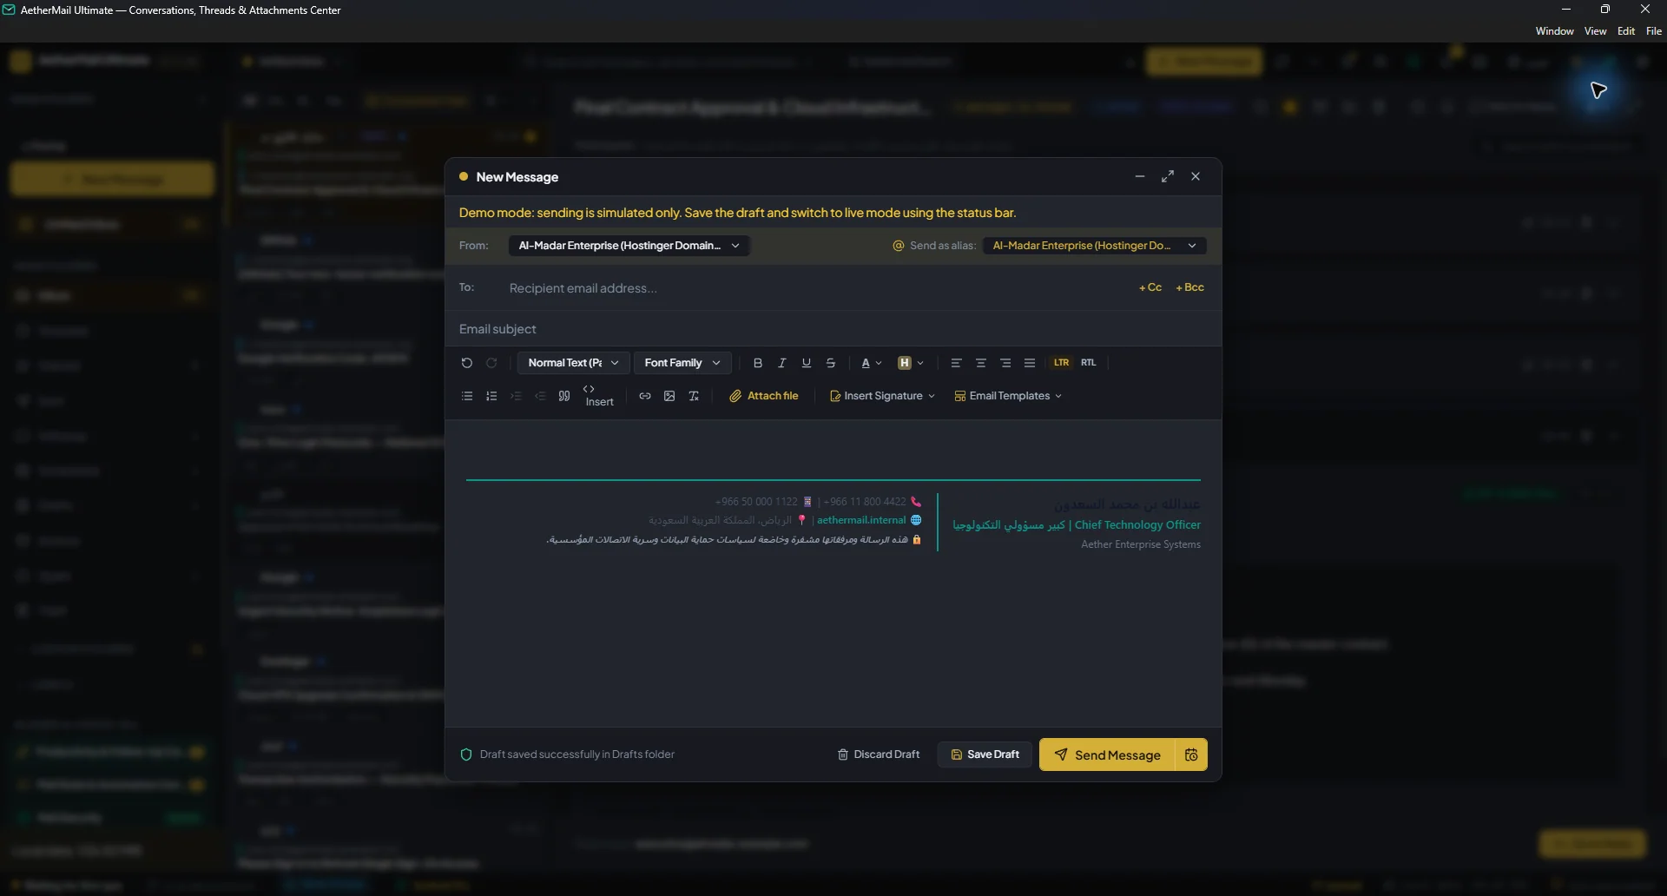
Task: Save the draft
Action: [x=985, y=754]
